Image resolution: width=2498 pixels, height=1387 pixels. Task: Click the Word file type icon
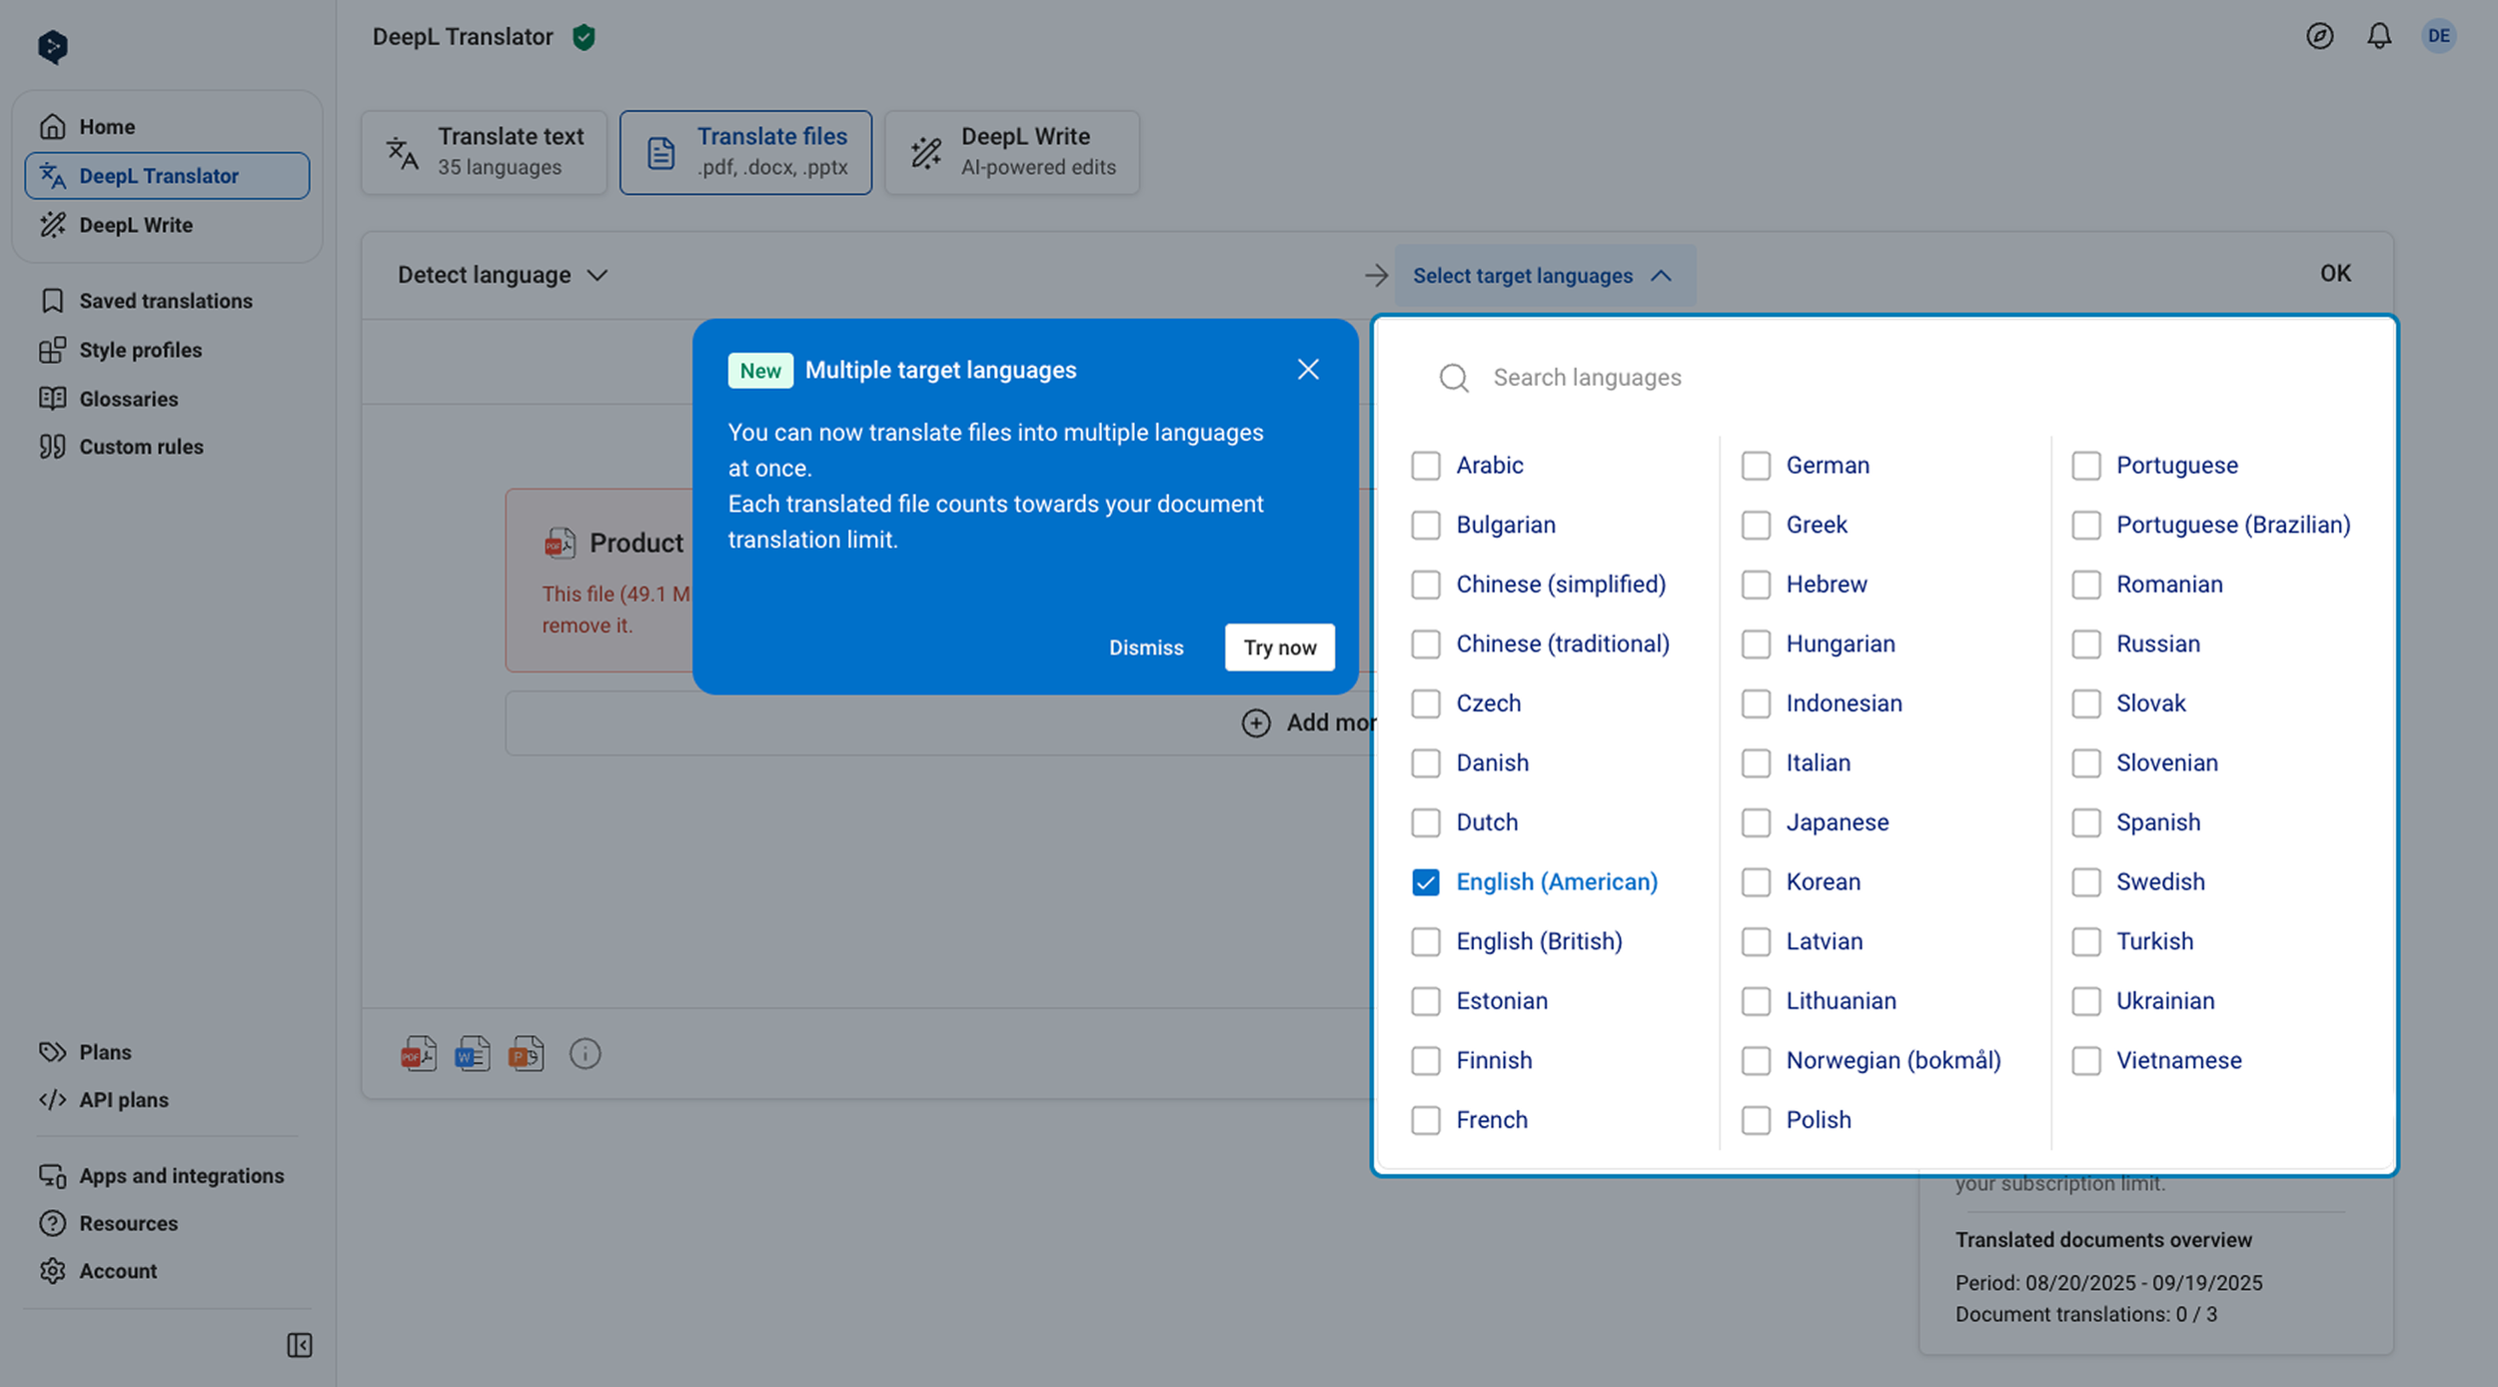[472, 1053]
